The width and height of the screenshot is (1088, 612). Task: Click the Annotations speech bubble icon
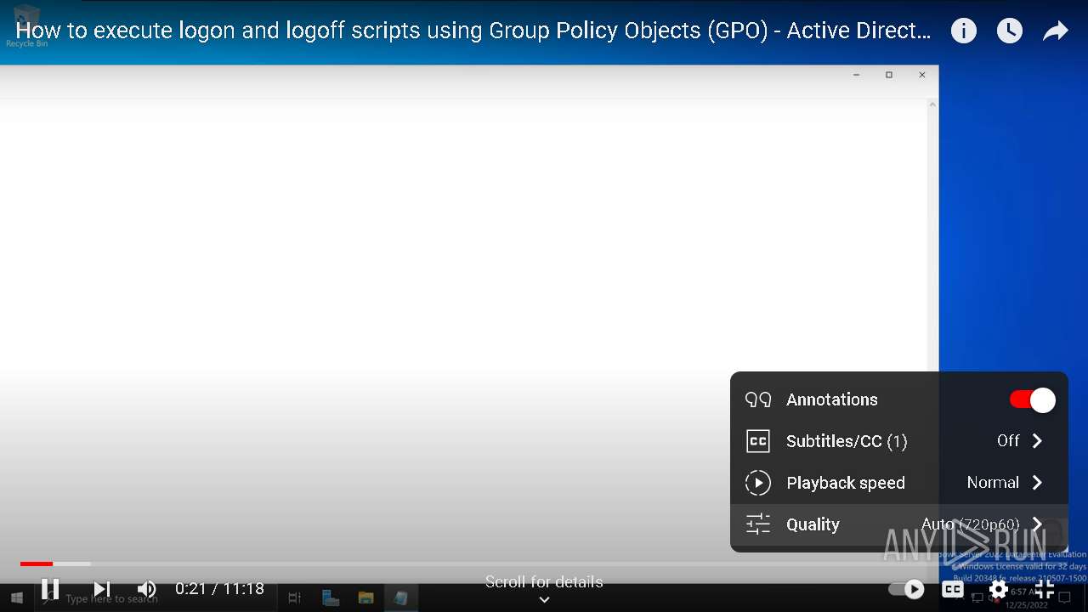point(757,399)
